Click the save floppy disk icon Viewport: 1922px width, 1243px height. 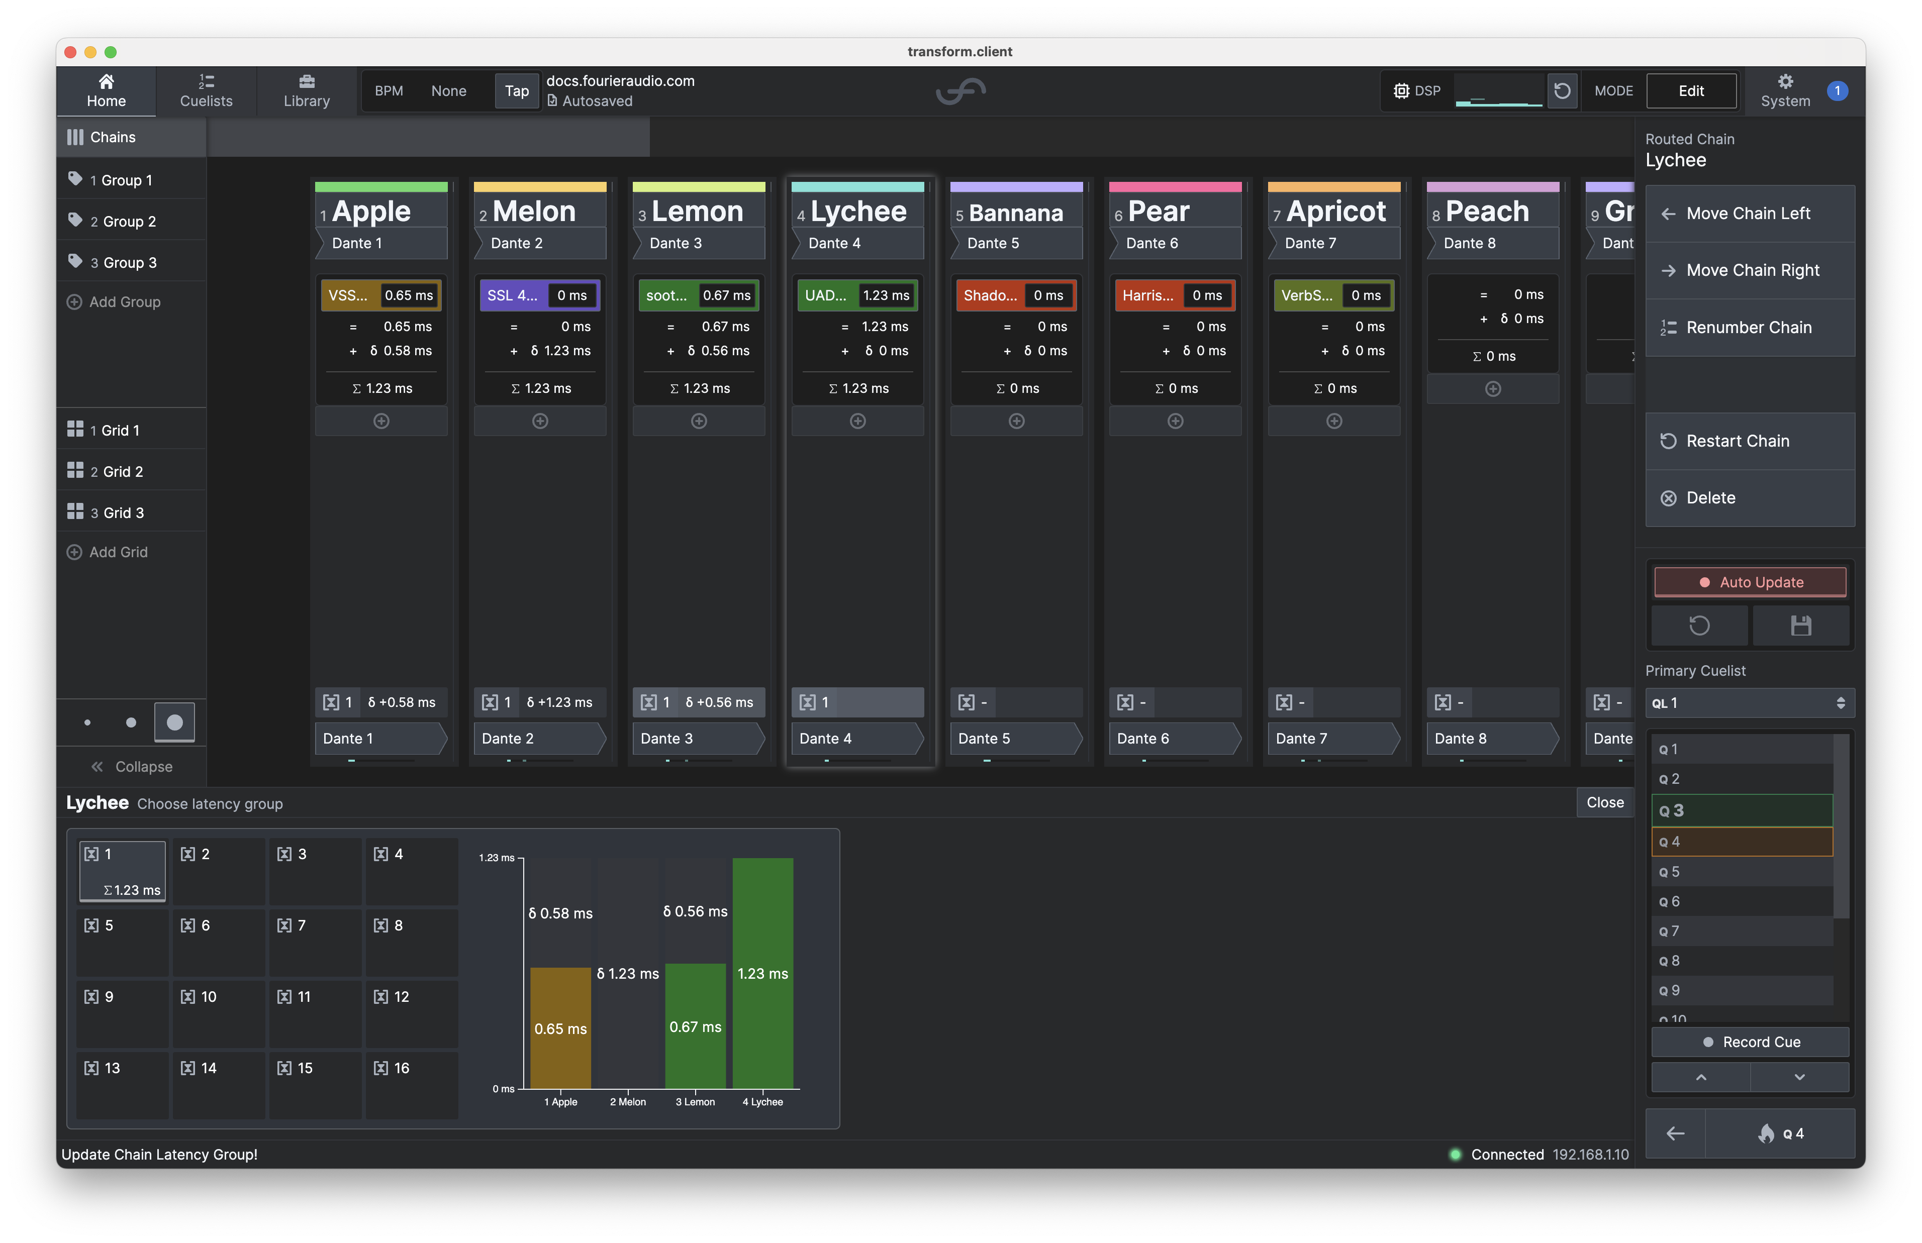point(1800,626)
